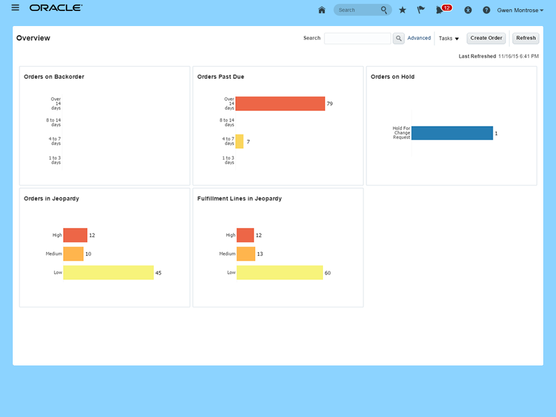Click the Advanced search link
This screenshot has height=417, width=556.
pyautogui.click(x=419, y=38)
